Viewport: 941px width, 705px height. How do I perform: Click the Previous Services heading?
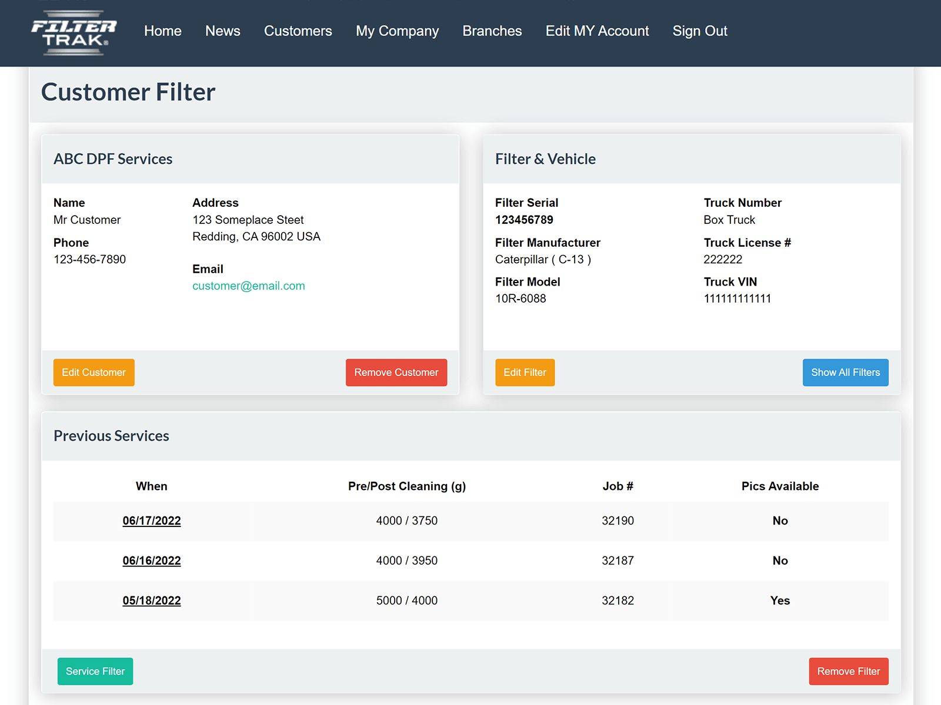pos(111,436)
